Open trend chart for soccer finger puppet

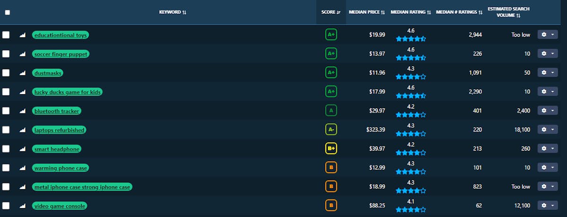tap(22, 54)
